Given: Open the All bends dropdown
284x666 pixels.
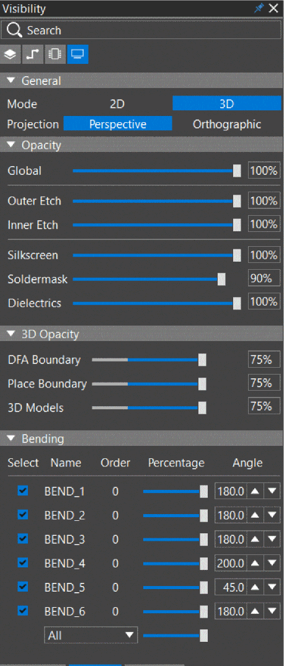Looking at the screenshot, I should (x=91, y=636).
